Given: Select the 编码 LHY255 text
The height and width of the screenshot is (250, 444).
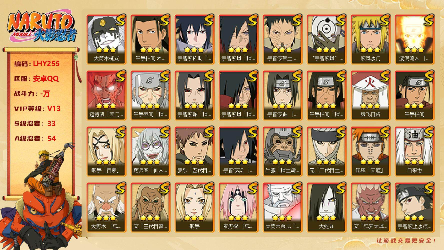Looking at the screenshot, I should (37, 64).
